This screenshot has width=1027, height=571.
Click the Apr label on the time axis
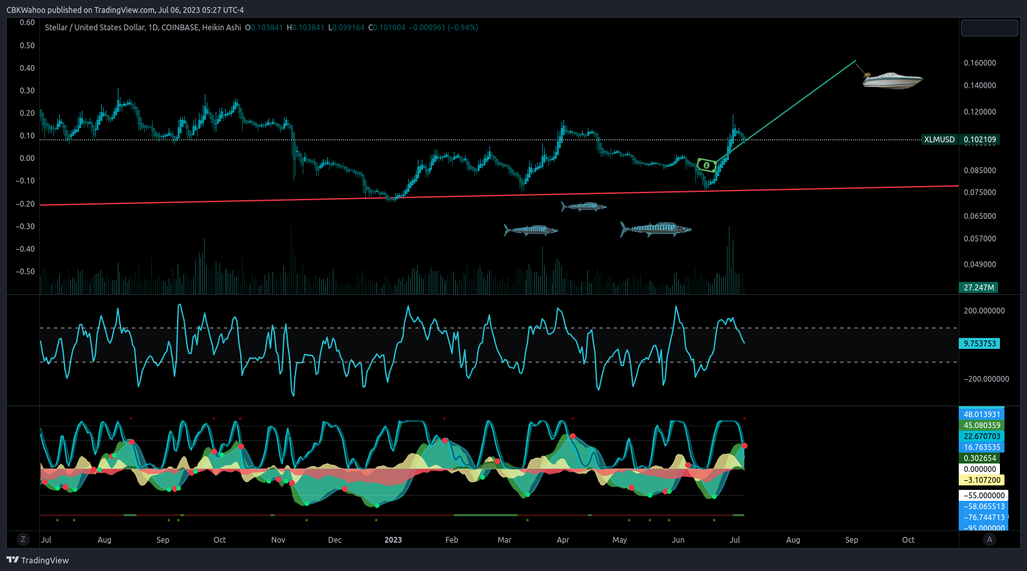pos(563,540)
